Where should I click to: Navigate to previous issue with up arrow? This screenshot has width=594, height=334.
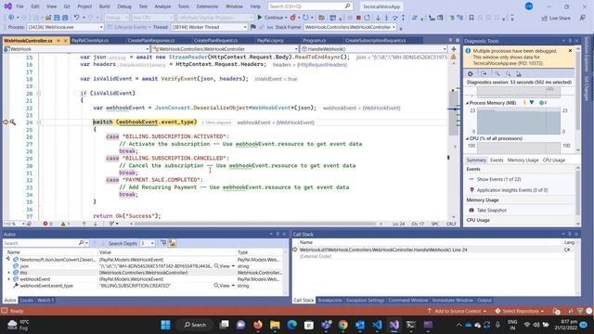84,224
